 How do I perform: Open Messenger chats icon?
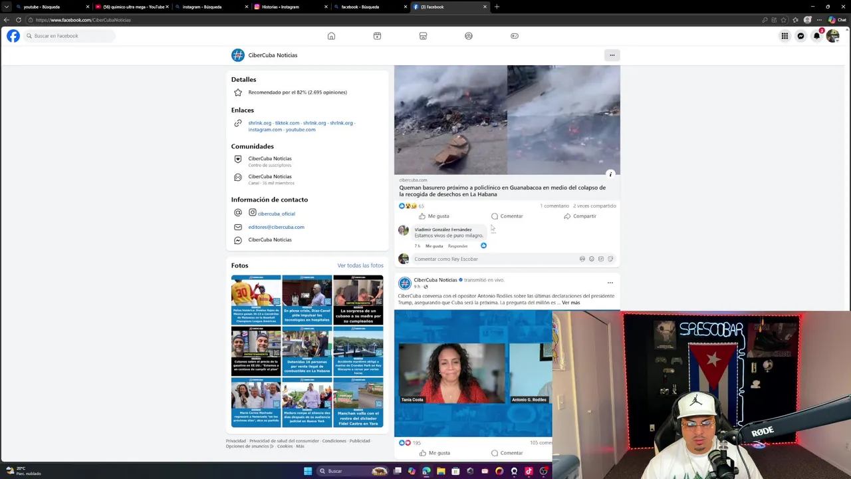pos(800,36)
